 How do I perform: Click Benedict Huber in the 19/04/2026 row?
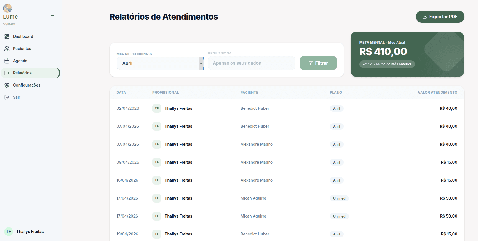pyautogui.click(x=255, y=234)
